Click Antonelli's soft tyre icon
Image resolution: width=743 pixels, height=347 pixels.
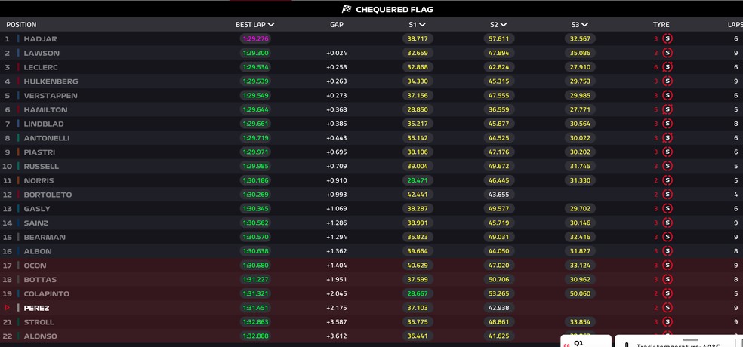(x=667, y=138)
